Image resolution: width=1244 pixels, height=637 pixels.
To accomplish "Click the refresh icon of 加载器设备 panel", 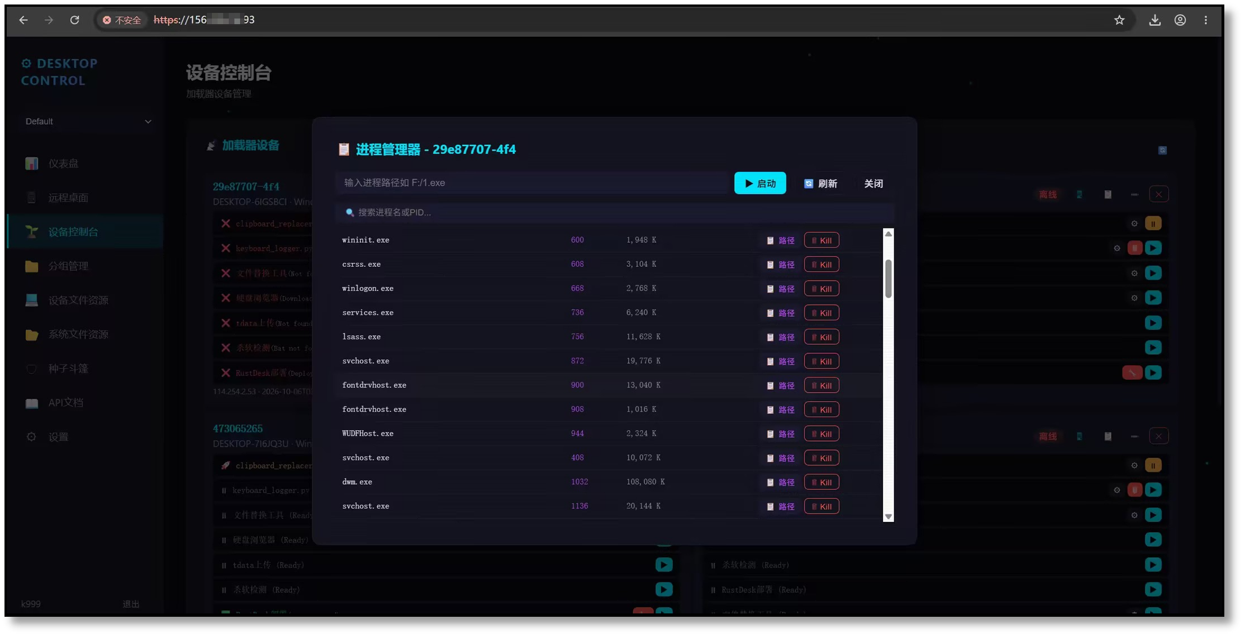I will pyautogui.click(x=1162, y=150).
